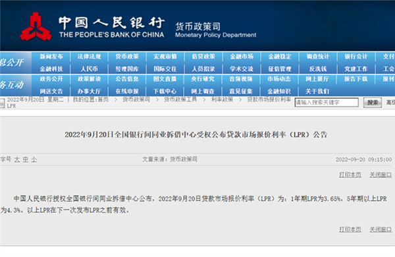The image size is (395, 257).
Task: Go to the 政策解读 section
Action: (89, 79)
